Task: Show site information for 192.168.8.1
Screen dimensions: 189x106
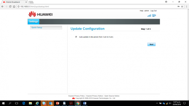Action: click(x=18, y=6)
